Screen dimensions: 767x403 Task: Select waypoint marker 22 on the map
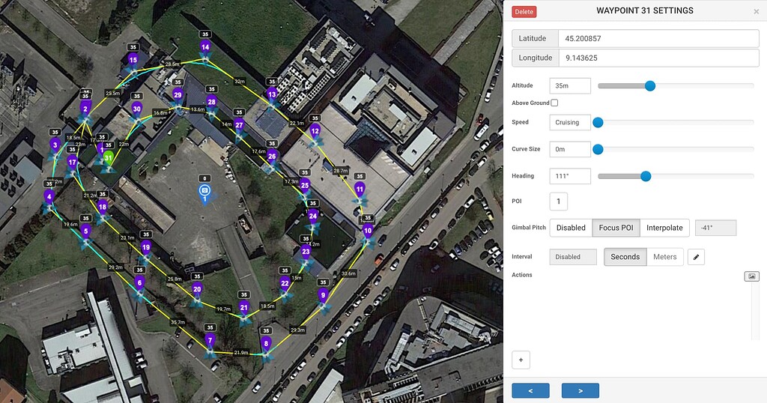[285, 284]
